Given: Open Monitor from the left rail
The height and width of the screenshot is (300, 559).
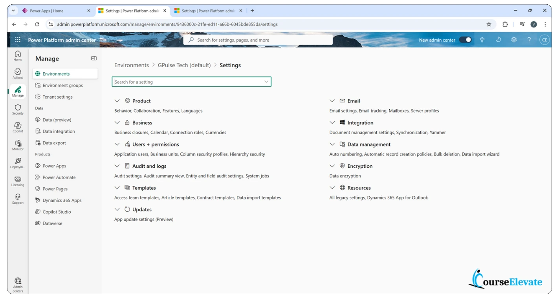Looking at the screenshot, I should 18,145.
